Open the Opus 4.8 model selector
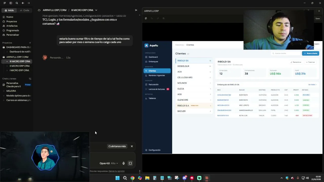 109,163
